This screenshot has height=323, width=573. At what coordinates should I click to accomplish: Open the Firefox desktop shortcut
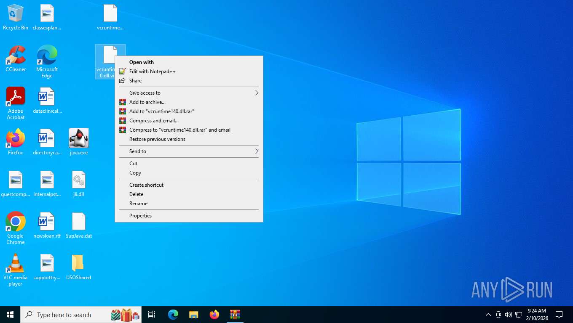coord(16,142)
